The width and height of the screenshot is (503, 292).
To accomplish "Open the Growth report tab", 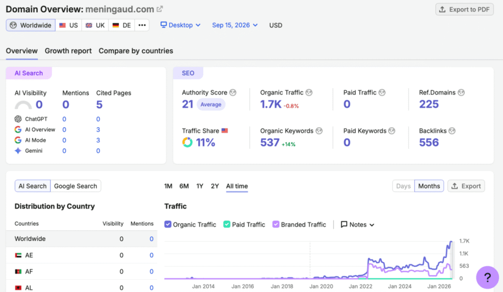I will 68,51.
